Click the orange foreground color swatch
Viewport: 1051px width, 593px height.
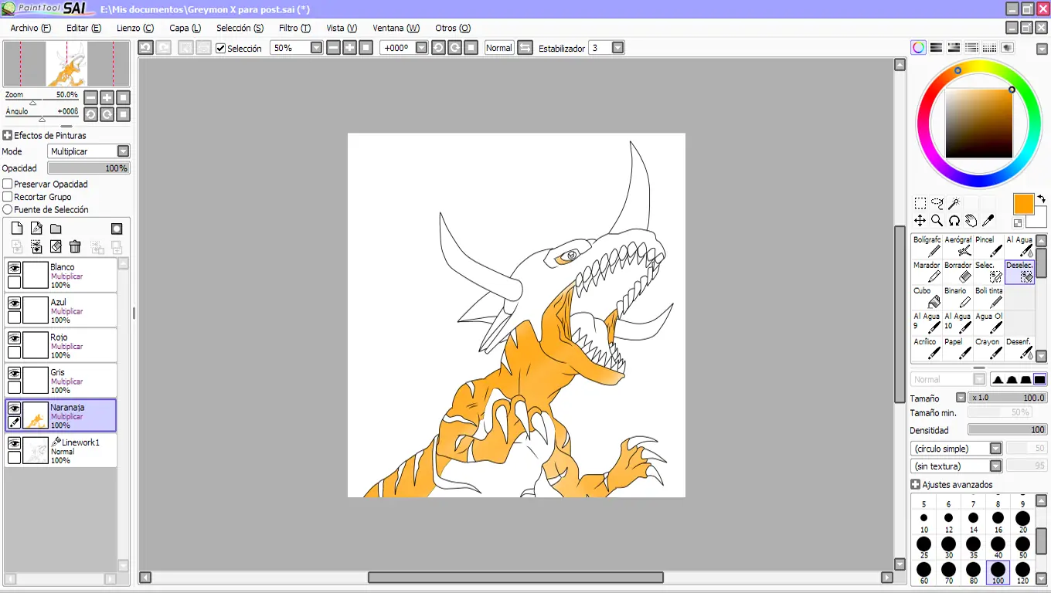1023,204
